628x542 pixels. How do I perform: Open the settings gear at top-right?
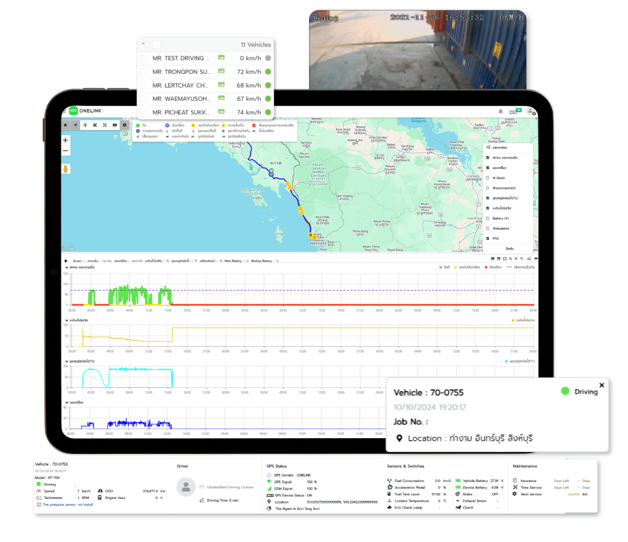click(x=534, y=114)
